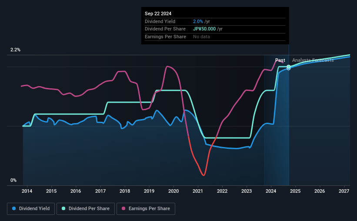Click the 2023 x-axis year label
This screenshot has height=221, width=357.
coord(247,191)
